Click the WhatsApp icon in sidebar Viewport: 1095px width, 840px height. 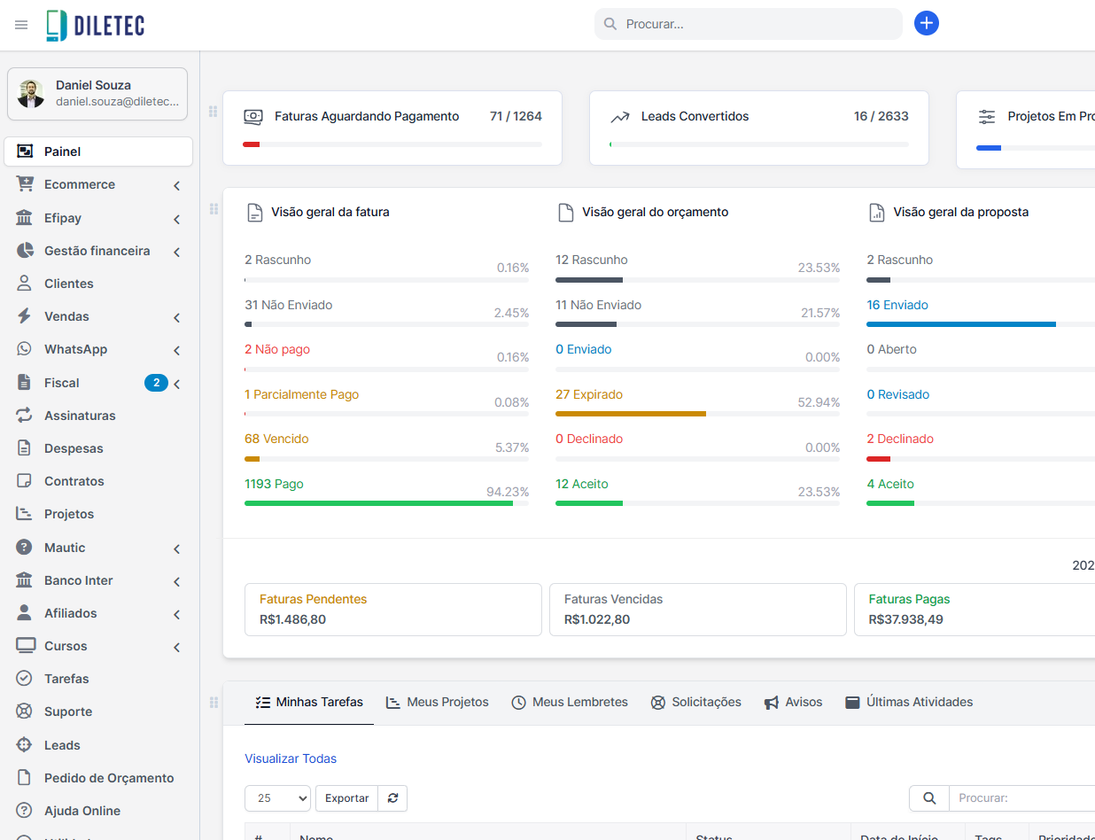click(25, 349)
